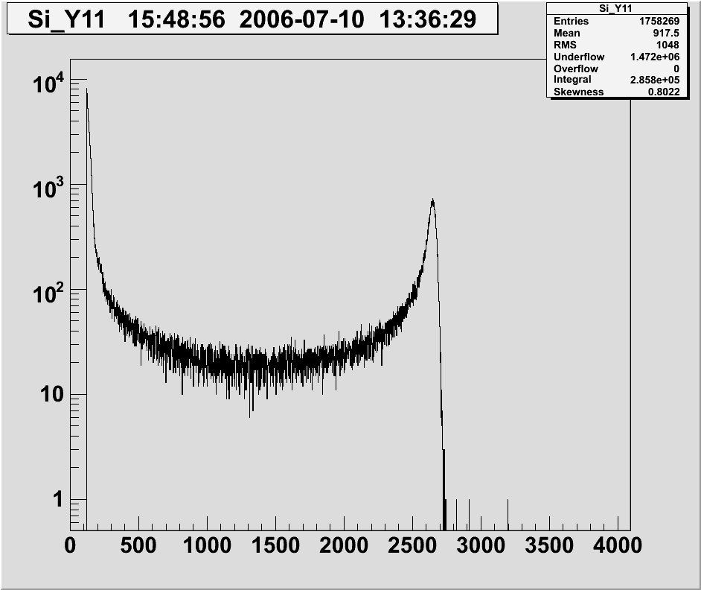Select the x-axis label 500
The width and height of the screenshot is (701, 590).
coord(138,545)
